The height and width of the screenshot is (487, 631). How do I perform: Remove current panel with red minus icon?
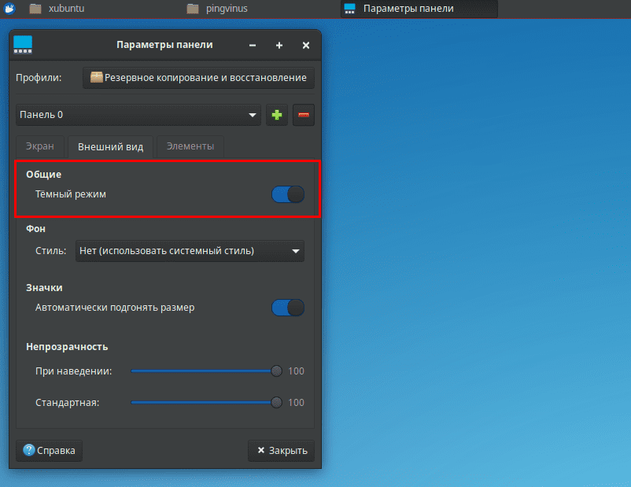pyautogui.click(x=304, y=115)
